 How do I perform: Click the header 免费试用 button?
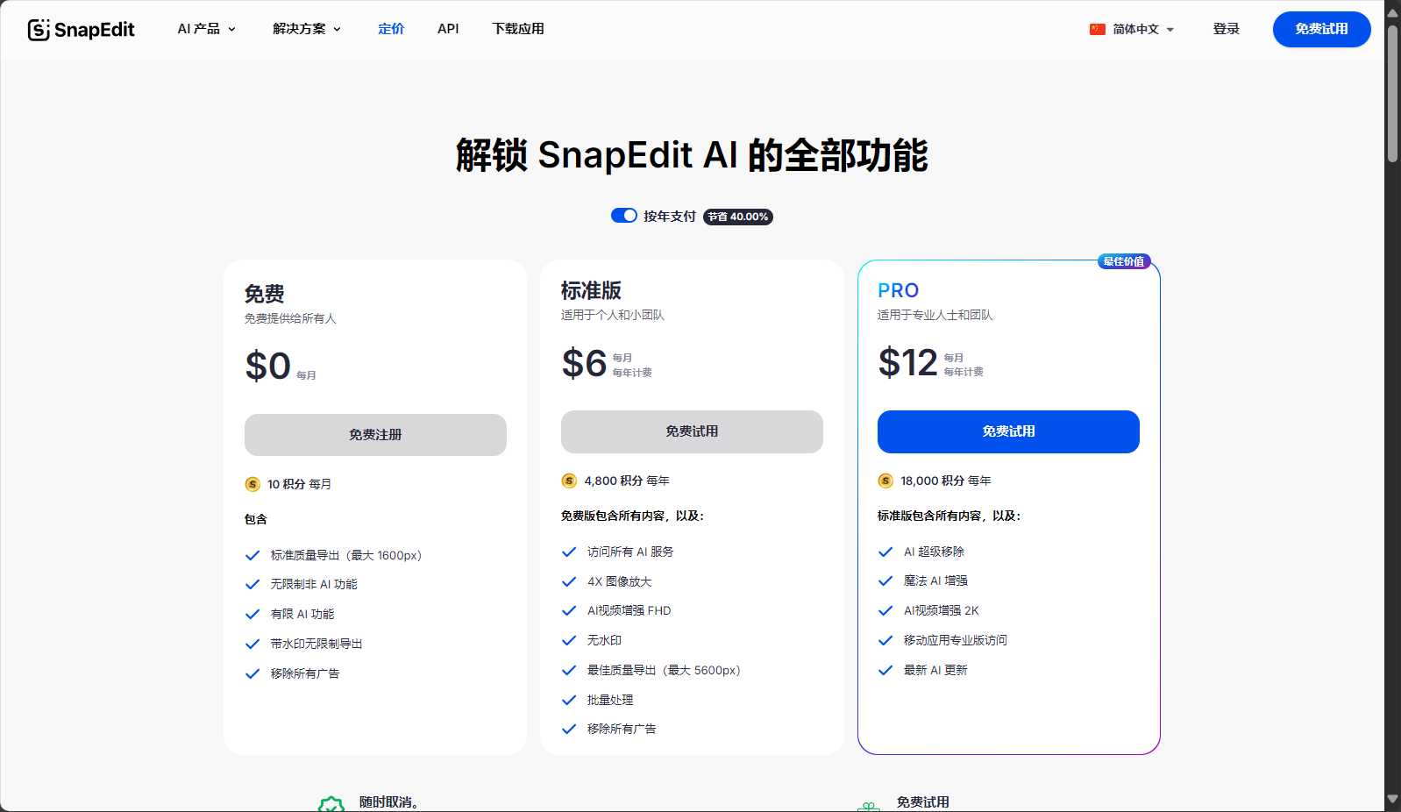point(1322,29)
